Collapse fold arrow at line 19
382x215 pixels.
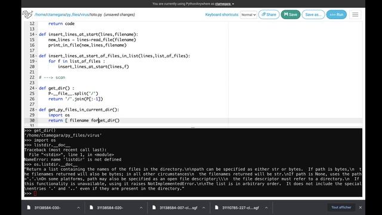[36, 61]
